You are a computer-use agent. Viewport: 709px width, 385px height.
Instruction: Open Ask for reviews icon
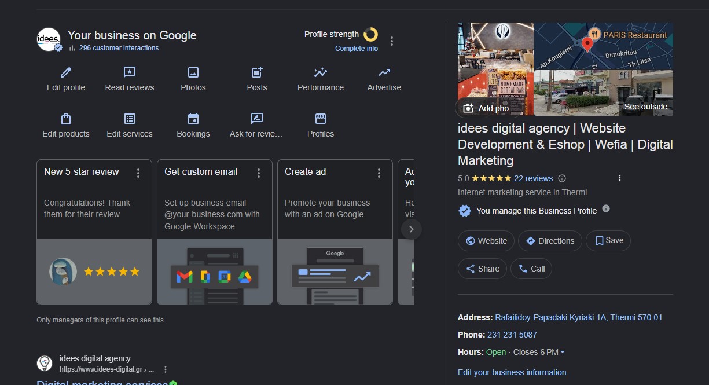click(257, 119)
